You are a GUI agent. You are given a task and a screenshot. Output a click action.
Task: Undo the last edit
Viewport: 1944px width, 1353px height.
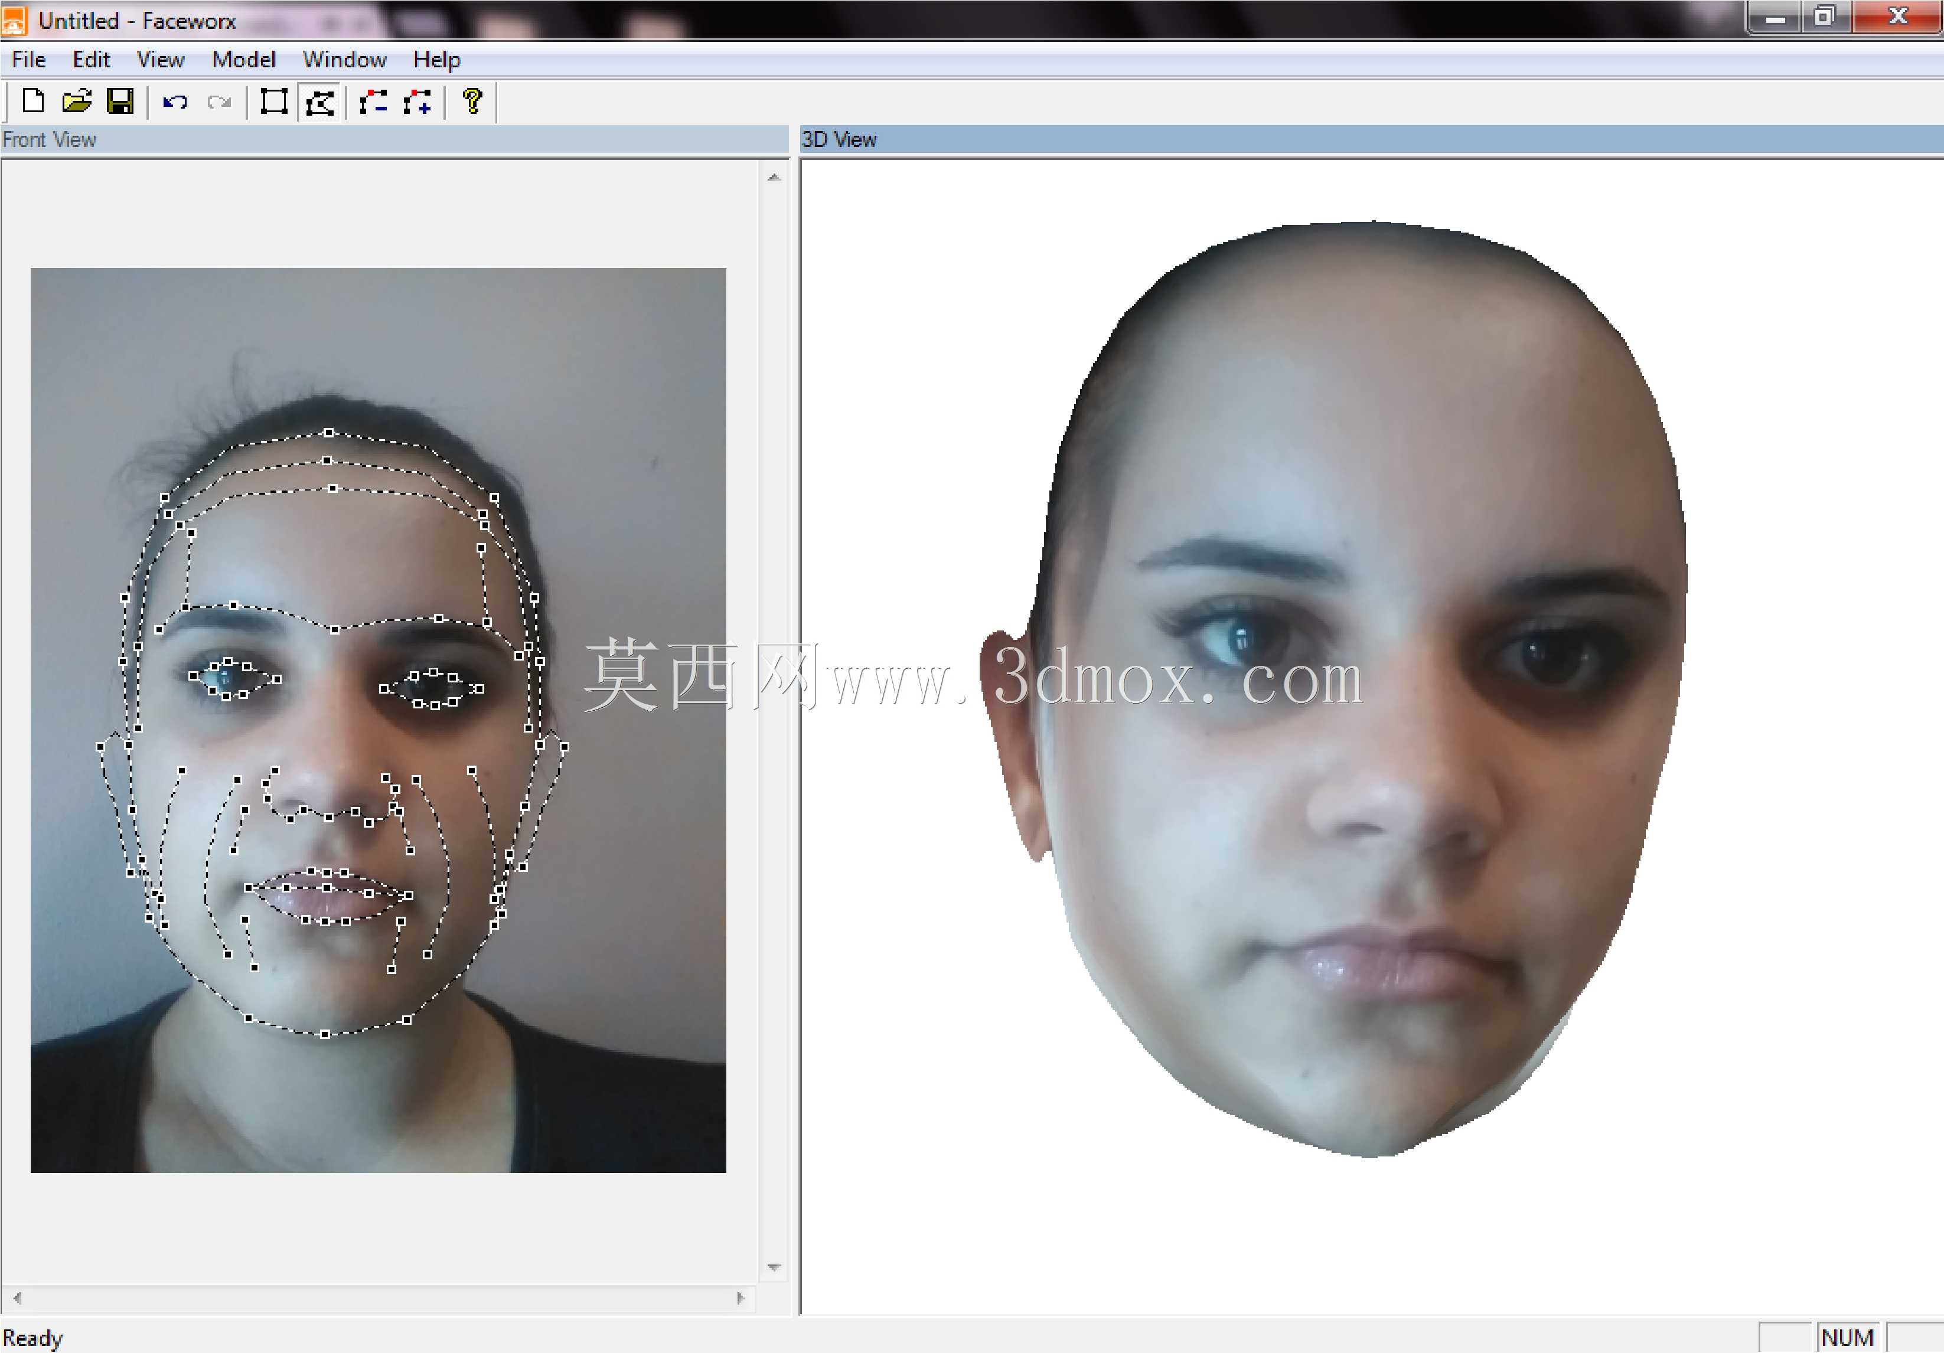(x=175, y=102)
